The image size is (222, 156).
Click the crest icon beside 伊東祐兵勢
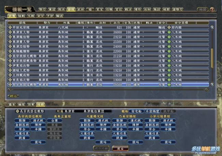pyautogui.click(x=10, y=66)
